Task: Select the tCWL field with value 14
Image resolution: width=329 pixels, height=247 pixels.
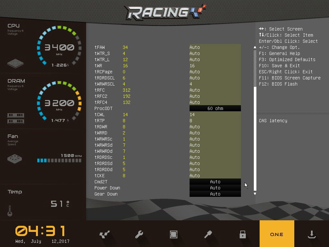Action: tap(215, 114)
